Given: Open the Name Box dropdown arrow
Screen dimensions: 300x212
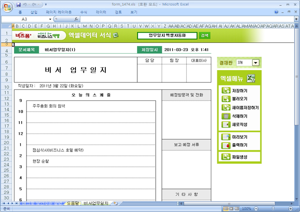Looking at the screenshot, I should pyautogui.click(x=50, y=19).
